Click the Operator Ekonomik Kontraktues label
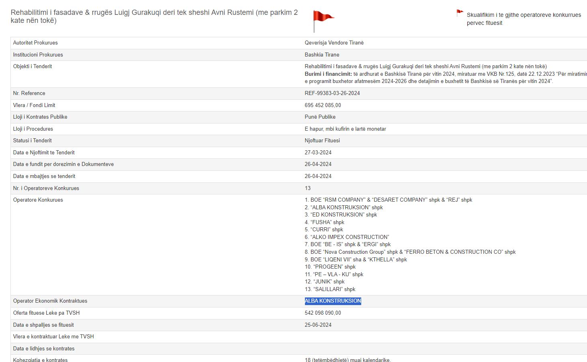Screen dimensions: 587x362 (50, 301)
